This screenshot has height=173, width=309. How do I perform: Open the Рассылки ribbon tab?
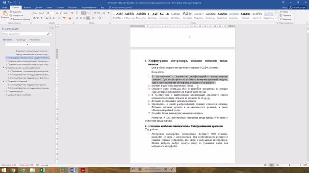(x=72, y=8)
